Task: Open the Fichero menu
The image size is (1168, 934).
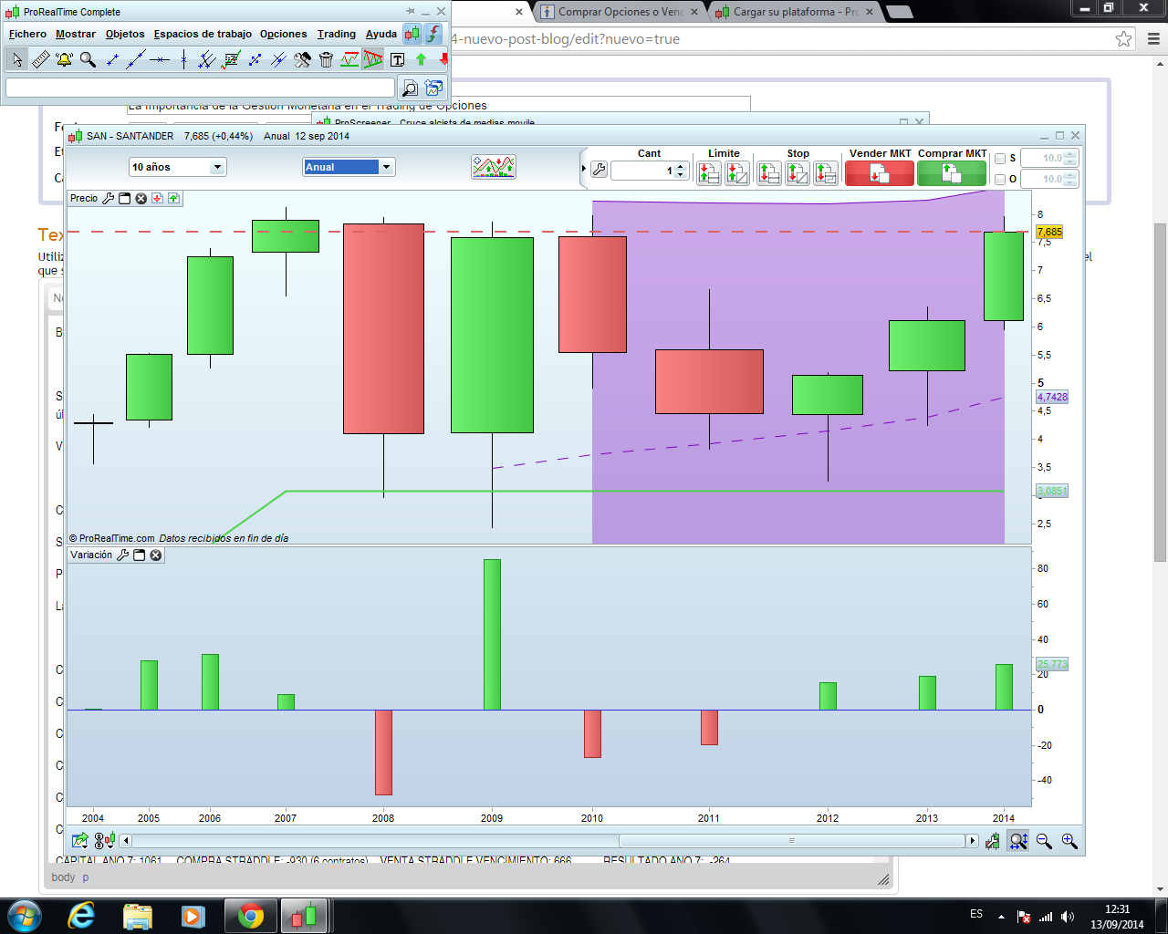Action: (x=27, y=34)
